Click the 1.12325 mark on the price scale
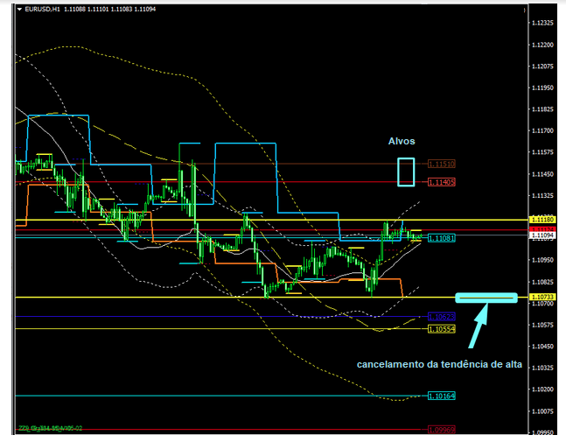 (x=544, y=23)
